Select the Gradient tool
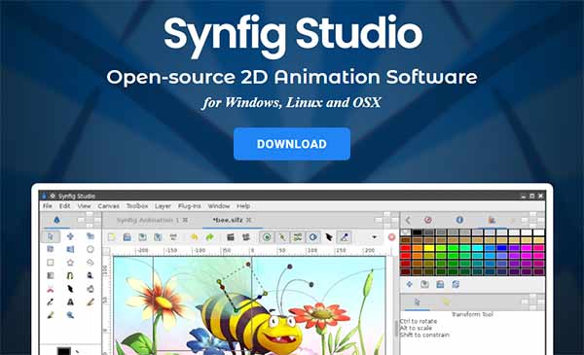This screenshot has width=584, height=355. [x=51, y=276]
